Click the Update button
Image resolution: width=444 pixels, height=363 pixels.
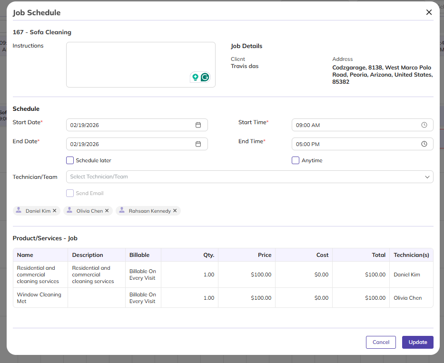pyautogui.click(x=417, y=342)
